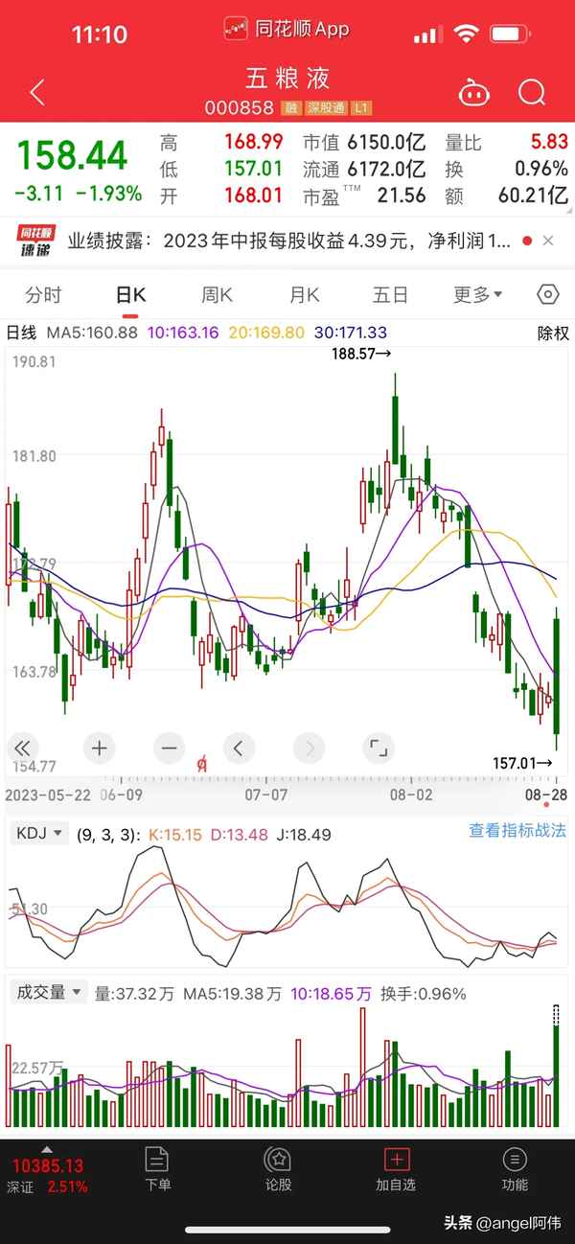Screen dimensions: 575x1244
Task: Tap the L1 level badge
Action: pyautogui.click(x=361, y=108)
